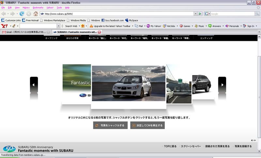The width and height of the screenshot is (261, 158).
Task: Click the Firefox Back arrow button
Action: pyautogui.click(x=4, y=14)
